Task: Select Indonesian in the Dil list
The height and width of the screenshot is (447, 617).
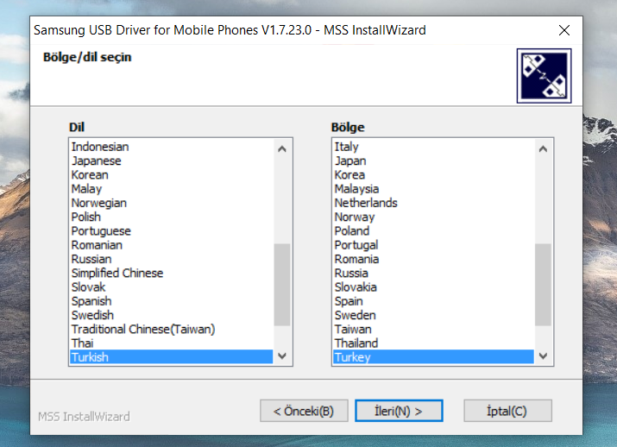Action: (172, 147)
